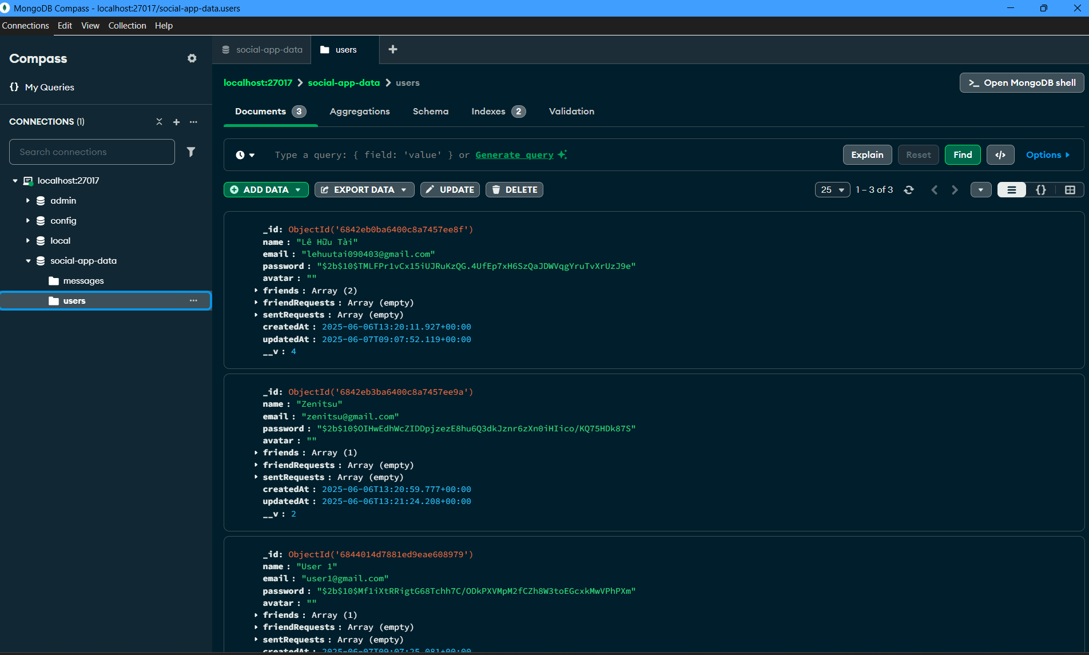Open the Collection menu

point(127,26)
